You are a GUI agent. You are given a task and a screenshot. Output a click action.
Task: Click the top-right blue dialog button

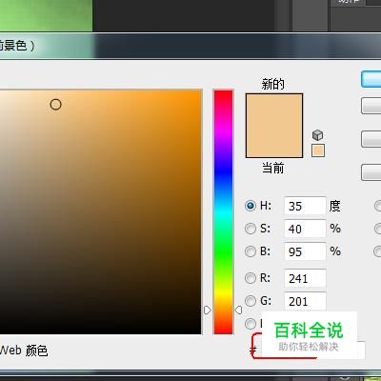pos(371,79)
